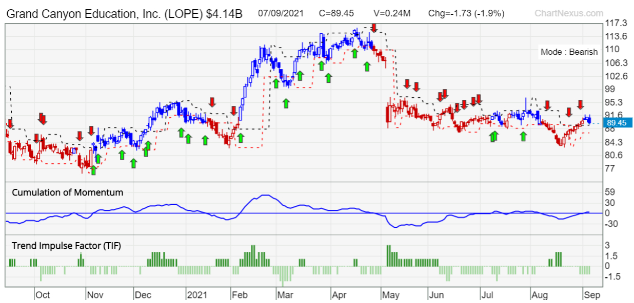Click the Mar label on time axis
634x303 pixels.
(x=286, y=295)
